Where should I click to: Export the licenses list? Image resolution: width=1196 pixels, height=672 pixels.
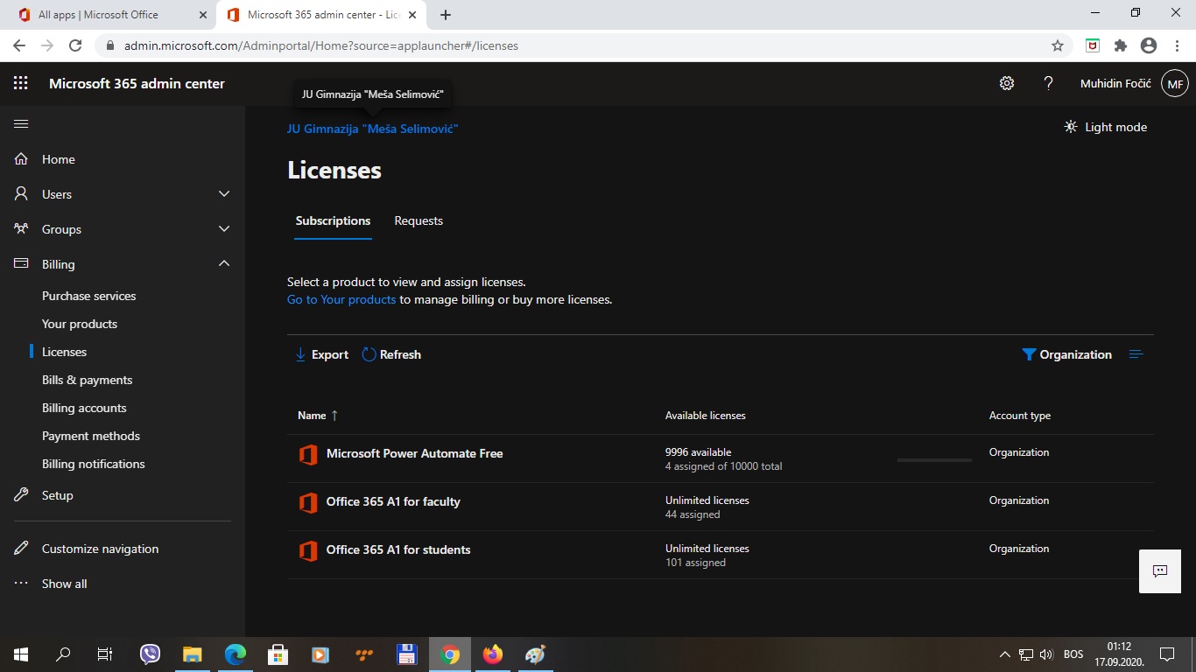[322, 354]
